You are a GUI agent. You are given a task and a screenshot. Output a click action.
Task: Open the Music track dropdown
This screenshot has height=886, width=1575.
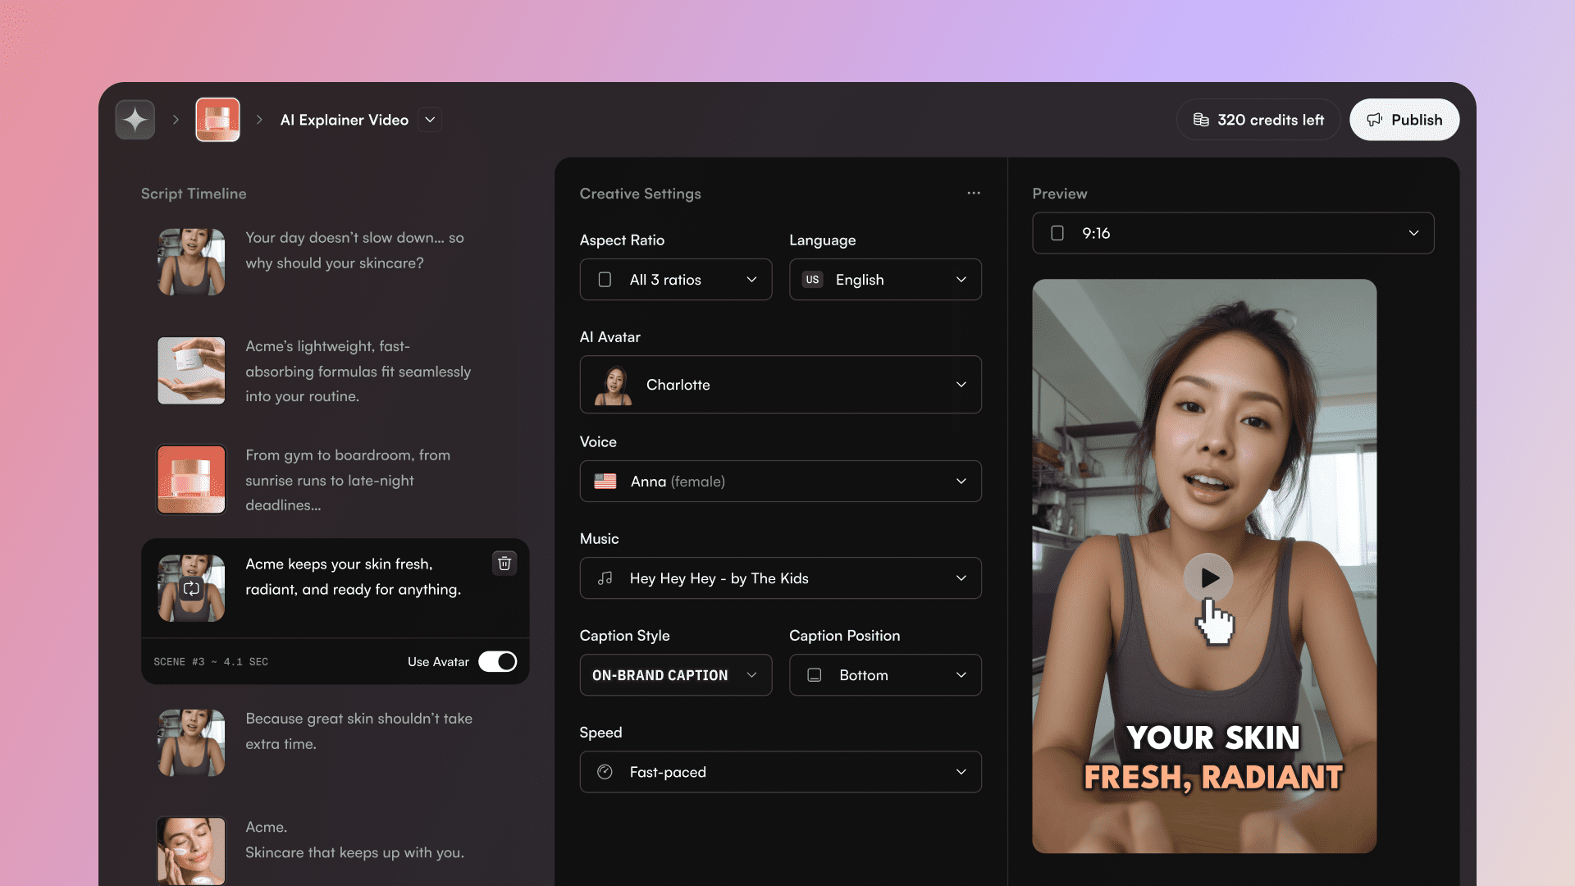tap(780, 578)
